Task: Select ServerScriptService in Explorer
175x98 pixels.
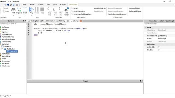Action: pos(8,39)
